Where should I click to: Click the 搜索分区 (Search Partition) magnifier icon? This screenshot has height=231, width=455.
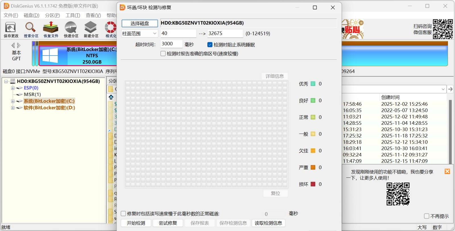(x=31, y=29)
